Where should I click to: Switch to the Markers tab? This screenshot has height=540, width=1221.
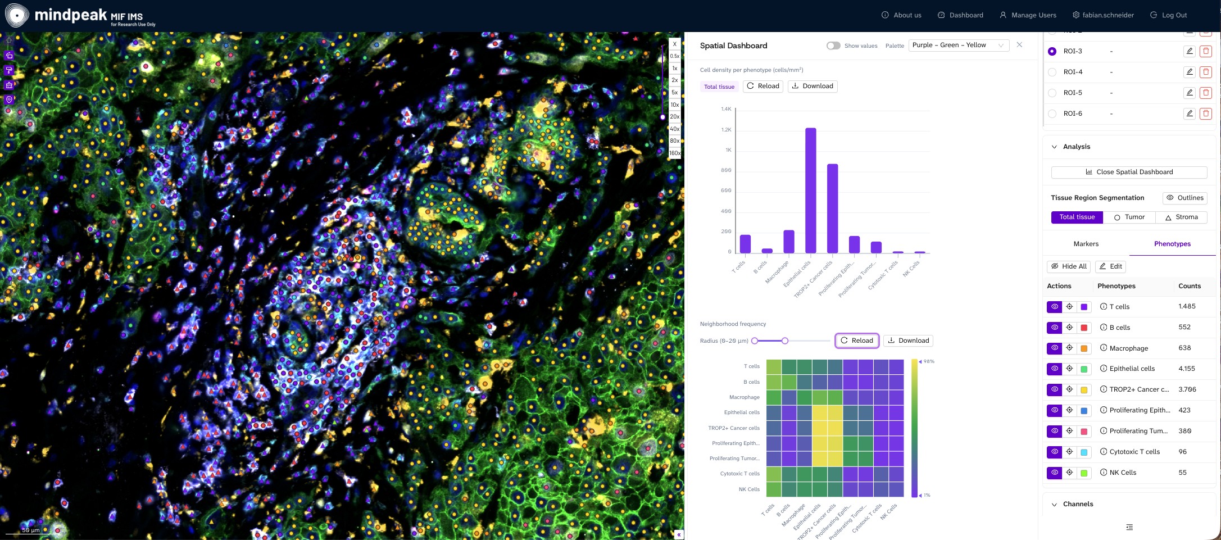[x=1086, y=244]
